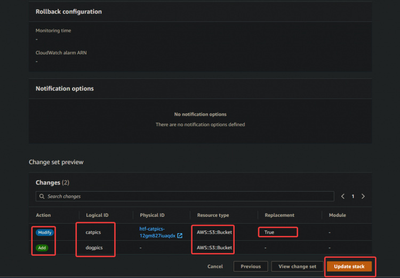Open the htf-catpics-12gm827iuaqdx bucket link
Screen dimensions: 400x278
point(156,232)
